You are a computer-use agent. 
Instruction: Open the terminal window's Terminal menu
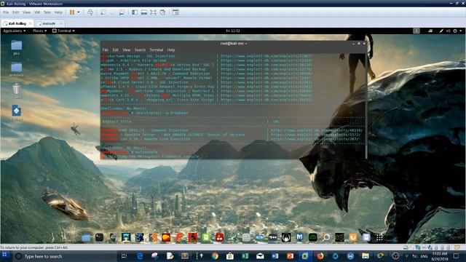[156, 50]
